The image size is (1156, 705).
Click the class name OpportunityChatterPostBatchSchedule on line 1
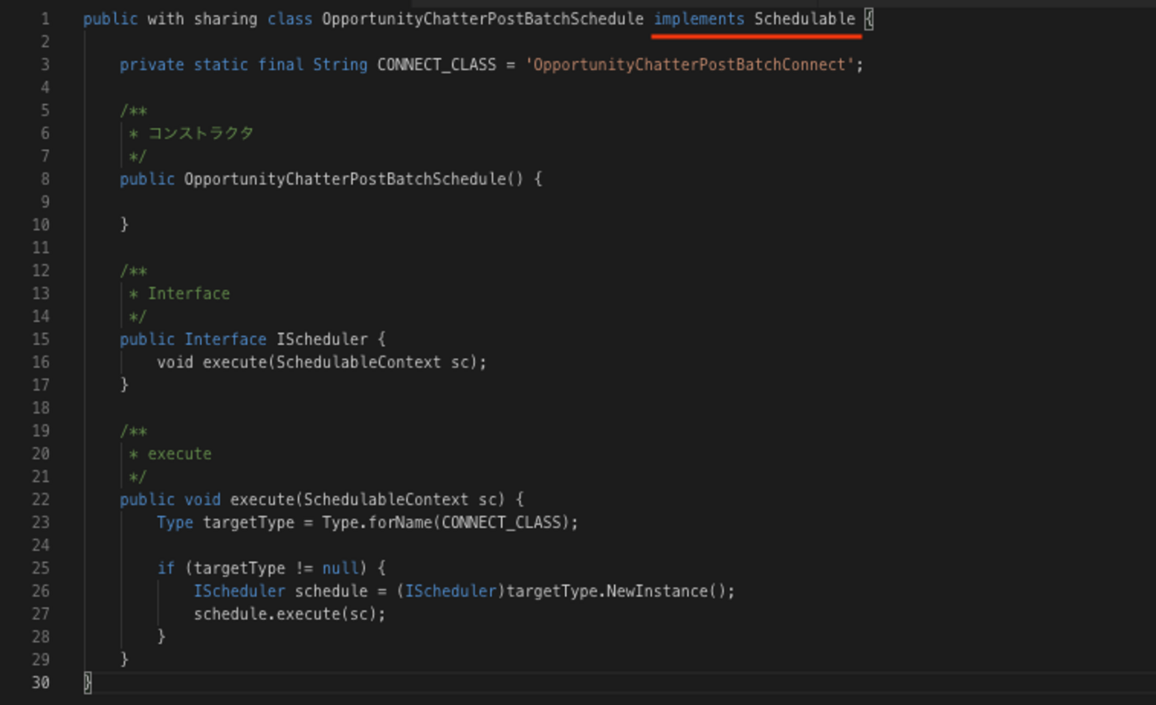click(x=482, y=19)
